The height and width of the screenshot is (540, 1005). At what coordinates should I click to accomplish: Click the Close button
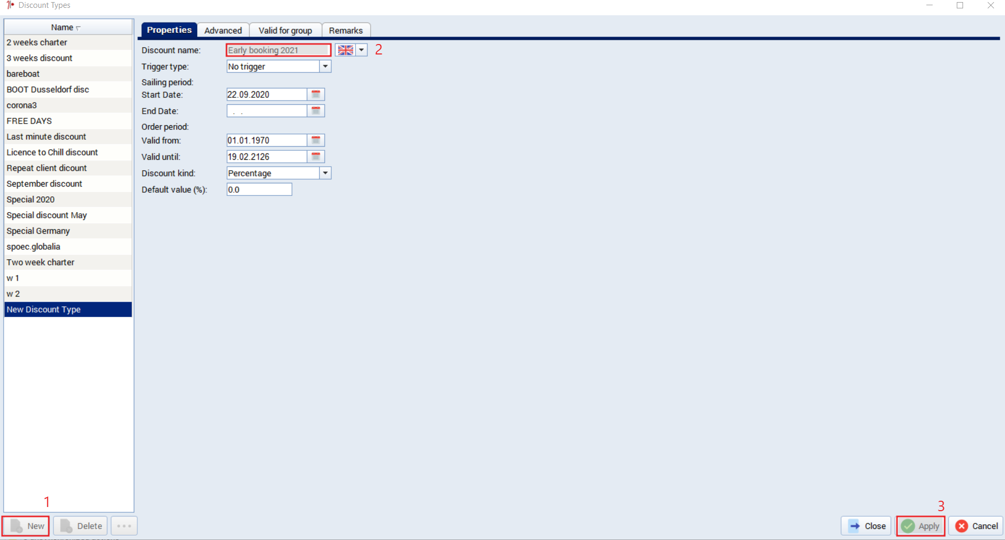(867, 526)
